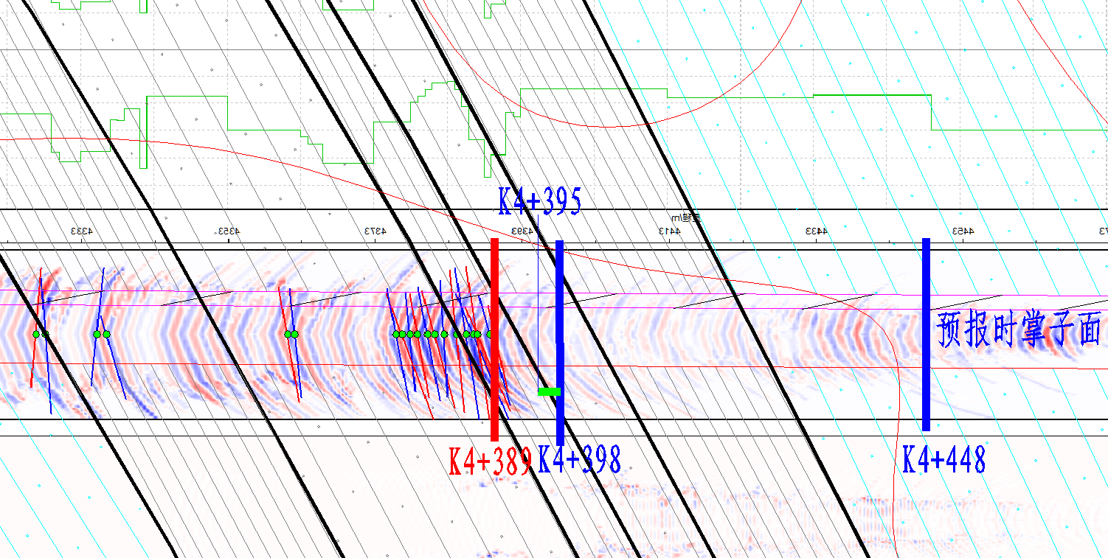Click the green dot pair below 4373
The image size is (1108, 558).
pos(291,334)
